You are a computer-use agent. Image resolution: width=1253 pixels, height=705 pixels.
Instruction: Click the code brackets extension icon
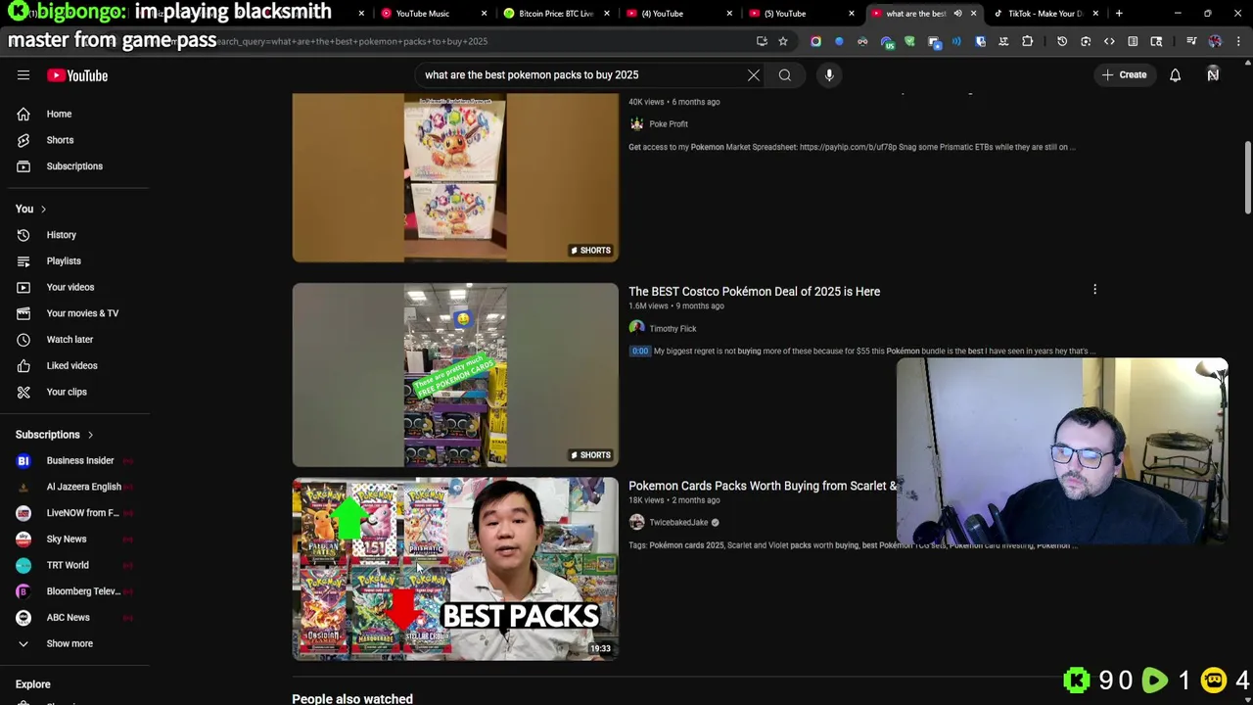(x=1109, y=41)
